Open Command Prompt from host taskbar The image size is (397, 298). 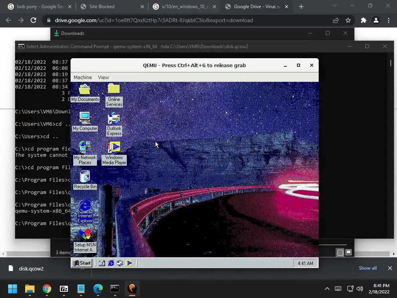(x=115, y=289)
